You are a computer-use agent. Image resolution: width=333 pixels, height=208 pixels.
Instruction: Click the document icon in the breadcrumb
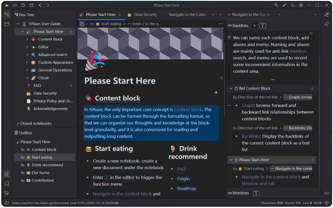[82, 24]
